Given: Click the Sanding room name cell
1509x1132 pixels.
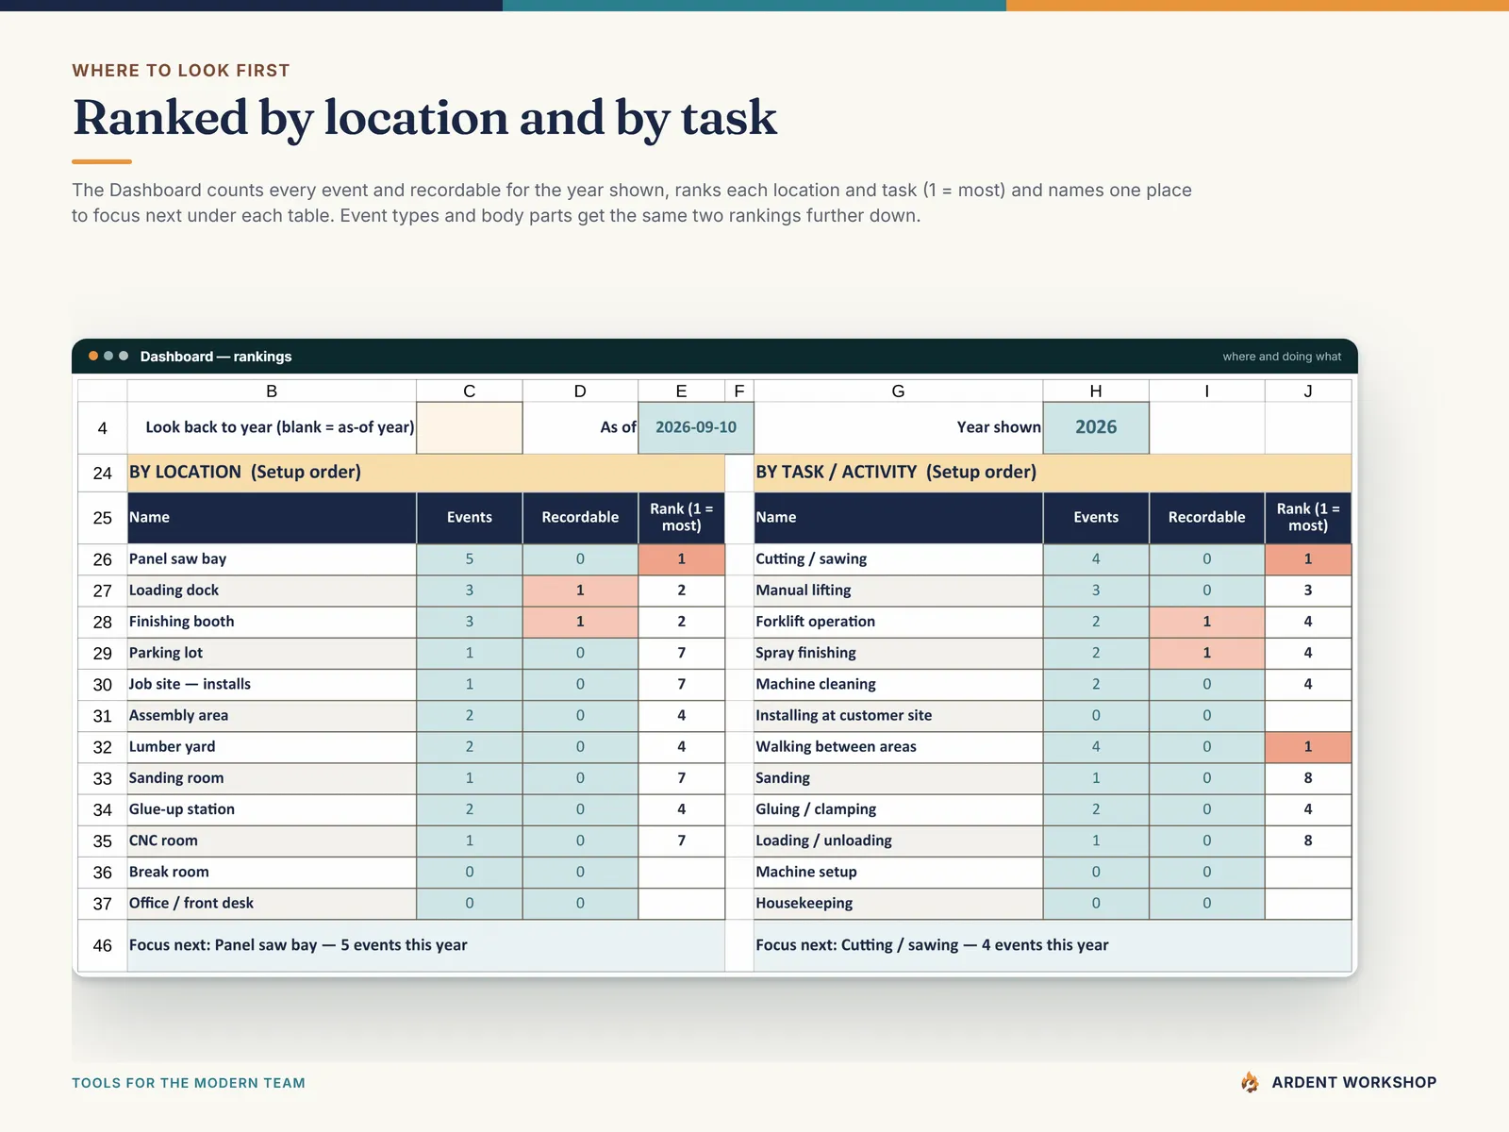Looking at the screenshot, I should 272,777.
